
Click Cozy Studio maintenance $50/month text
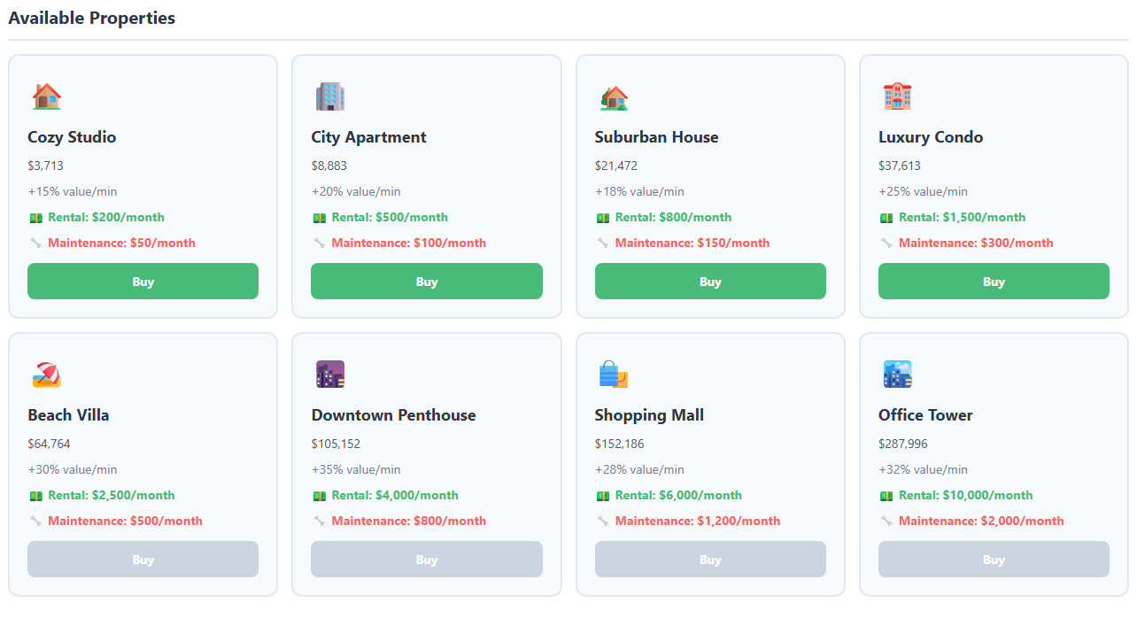coord(121,243)
